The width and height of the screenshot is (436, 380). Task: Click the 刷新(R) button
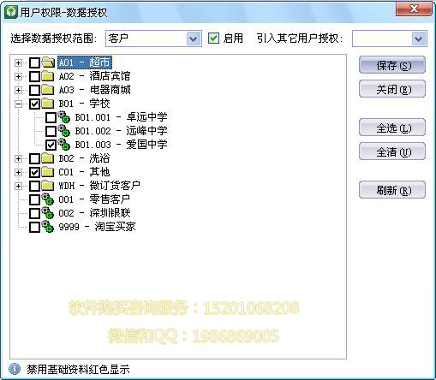click(392, 190)
